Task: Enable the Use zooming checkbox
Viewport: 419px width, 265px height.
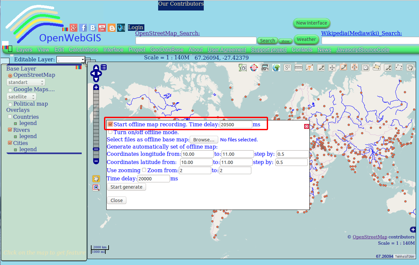Action: click(x=144, y=170)
